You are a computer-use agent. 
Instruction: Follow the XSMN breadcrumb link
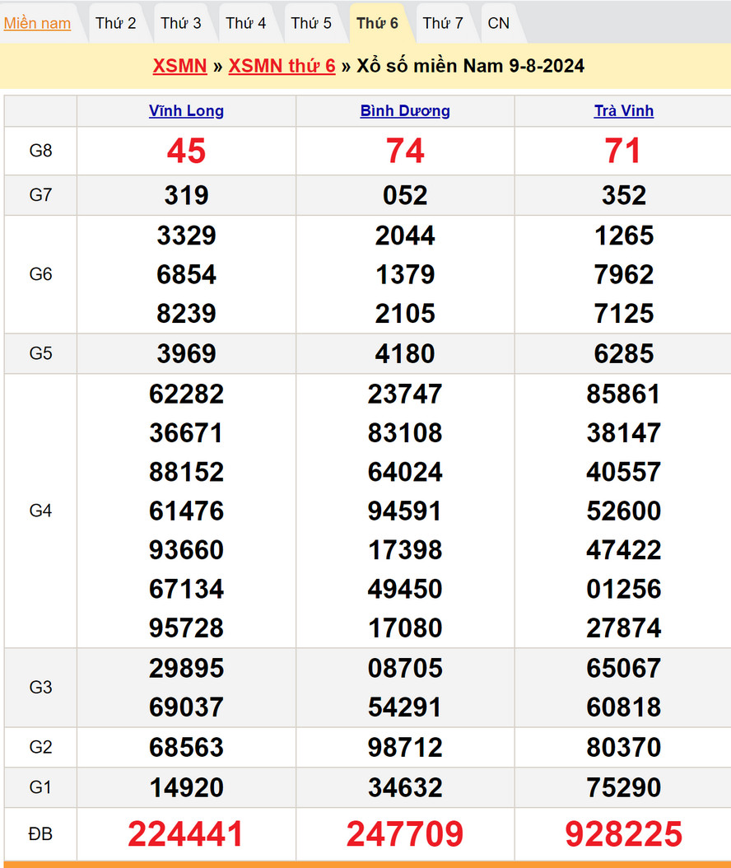point(179,66)
